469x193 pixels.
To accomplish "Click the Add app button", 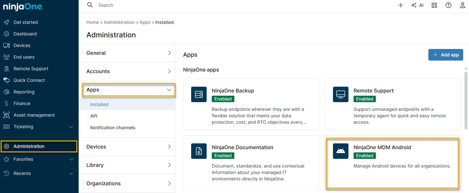I will pyautogui.click(x=446, y=54).
